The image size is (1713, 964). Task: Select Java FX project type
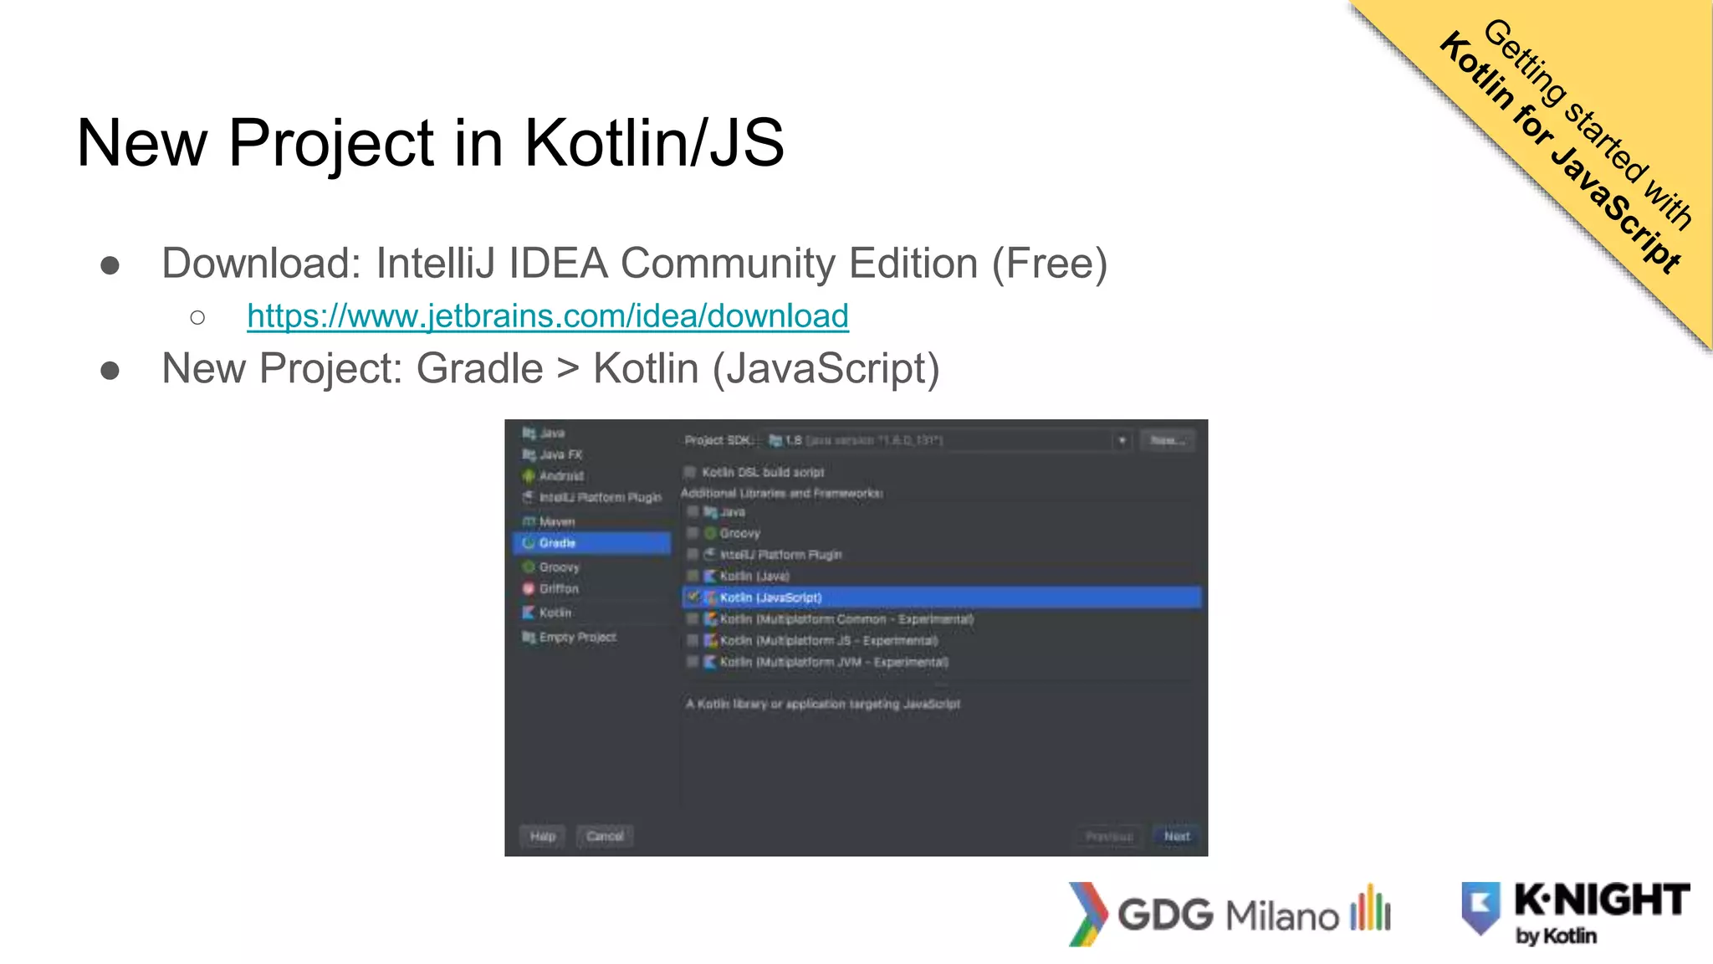pos(560,454)
